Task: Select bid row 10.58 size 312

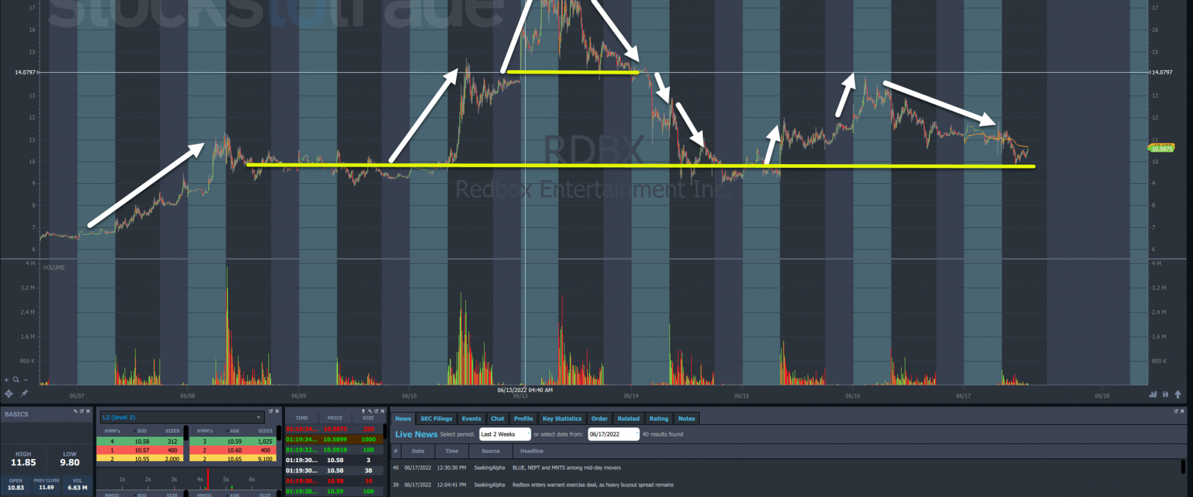Action: click(x=140, y=442)
